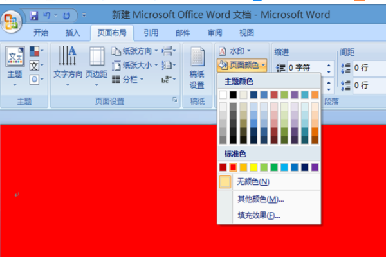Customize the quick access toolbar
The width and height of the screenshot is (386, 257).
(x=84, y=15)
